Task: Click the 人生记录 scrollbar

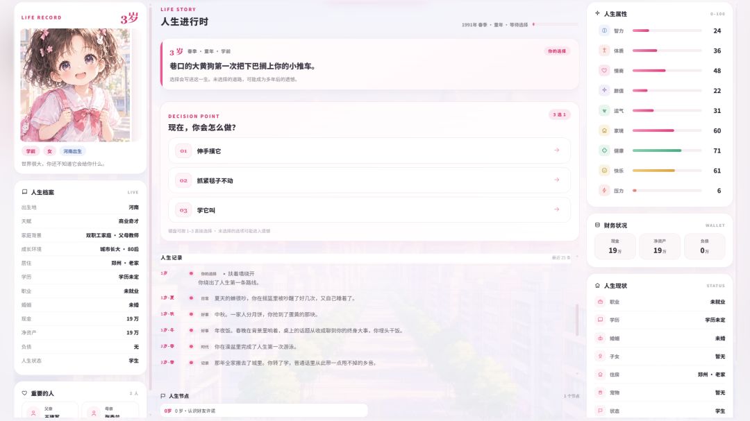Action: tap(577, 320)
